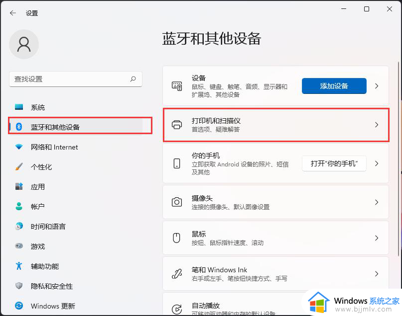Click the 隐私和安全性 shield icon
Screen dimensions: 402x316
tap(19, 286)
